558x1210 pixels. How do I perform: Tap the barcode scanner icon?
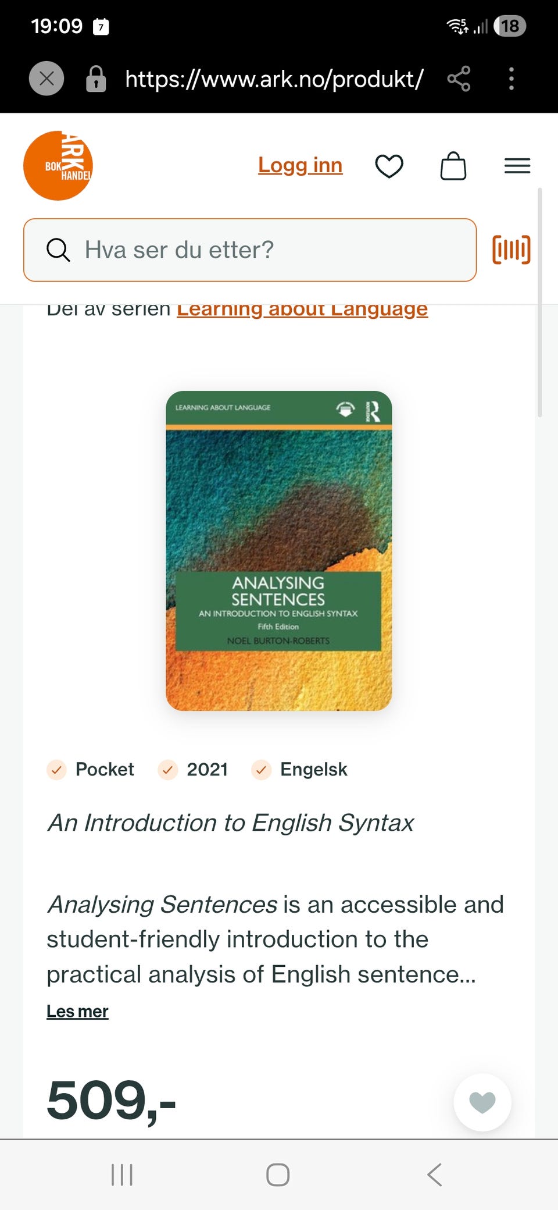point(512,250)
